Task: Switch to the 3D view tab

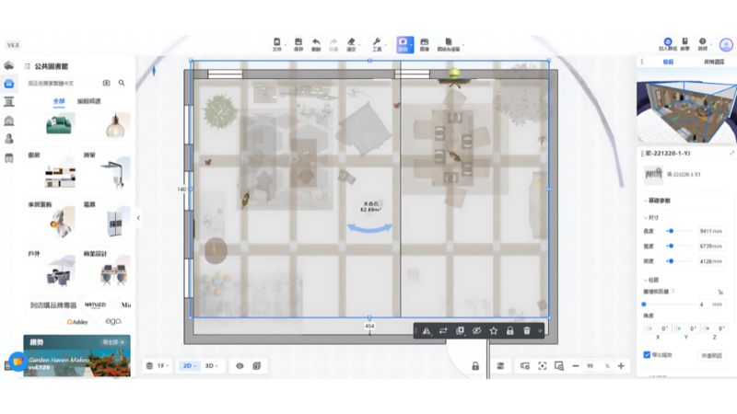Action: click(x=212, y=365)
